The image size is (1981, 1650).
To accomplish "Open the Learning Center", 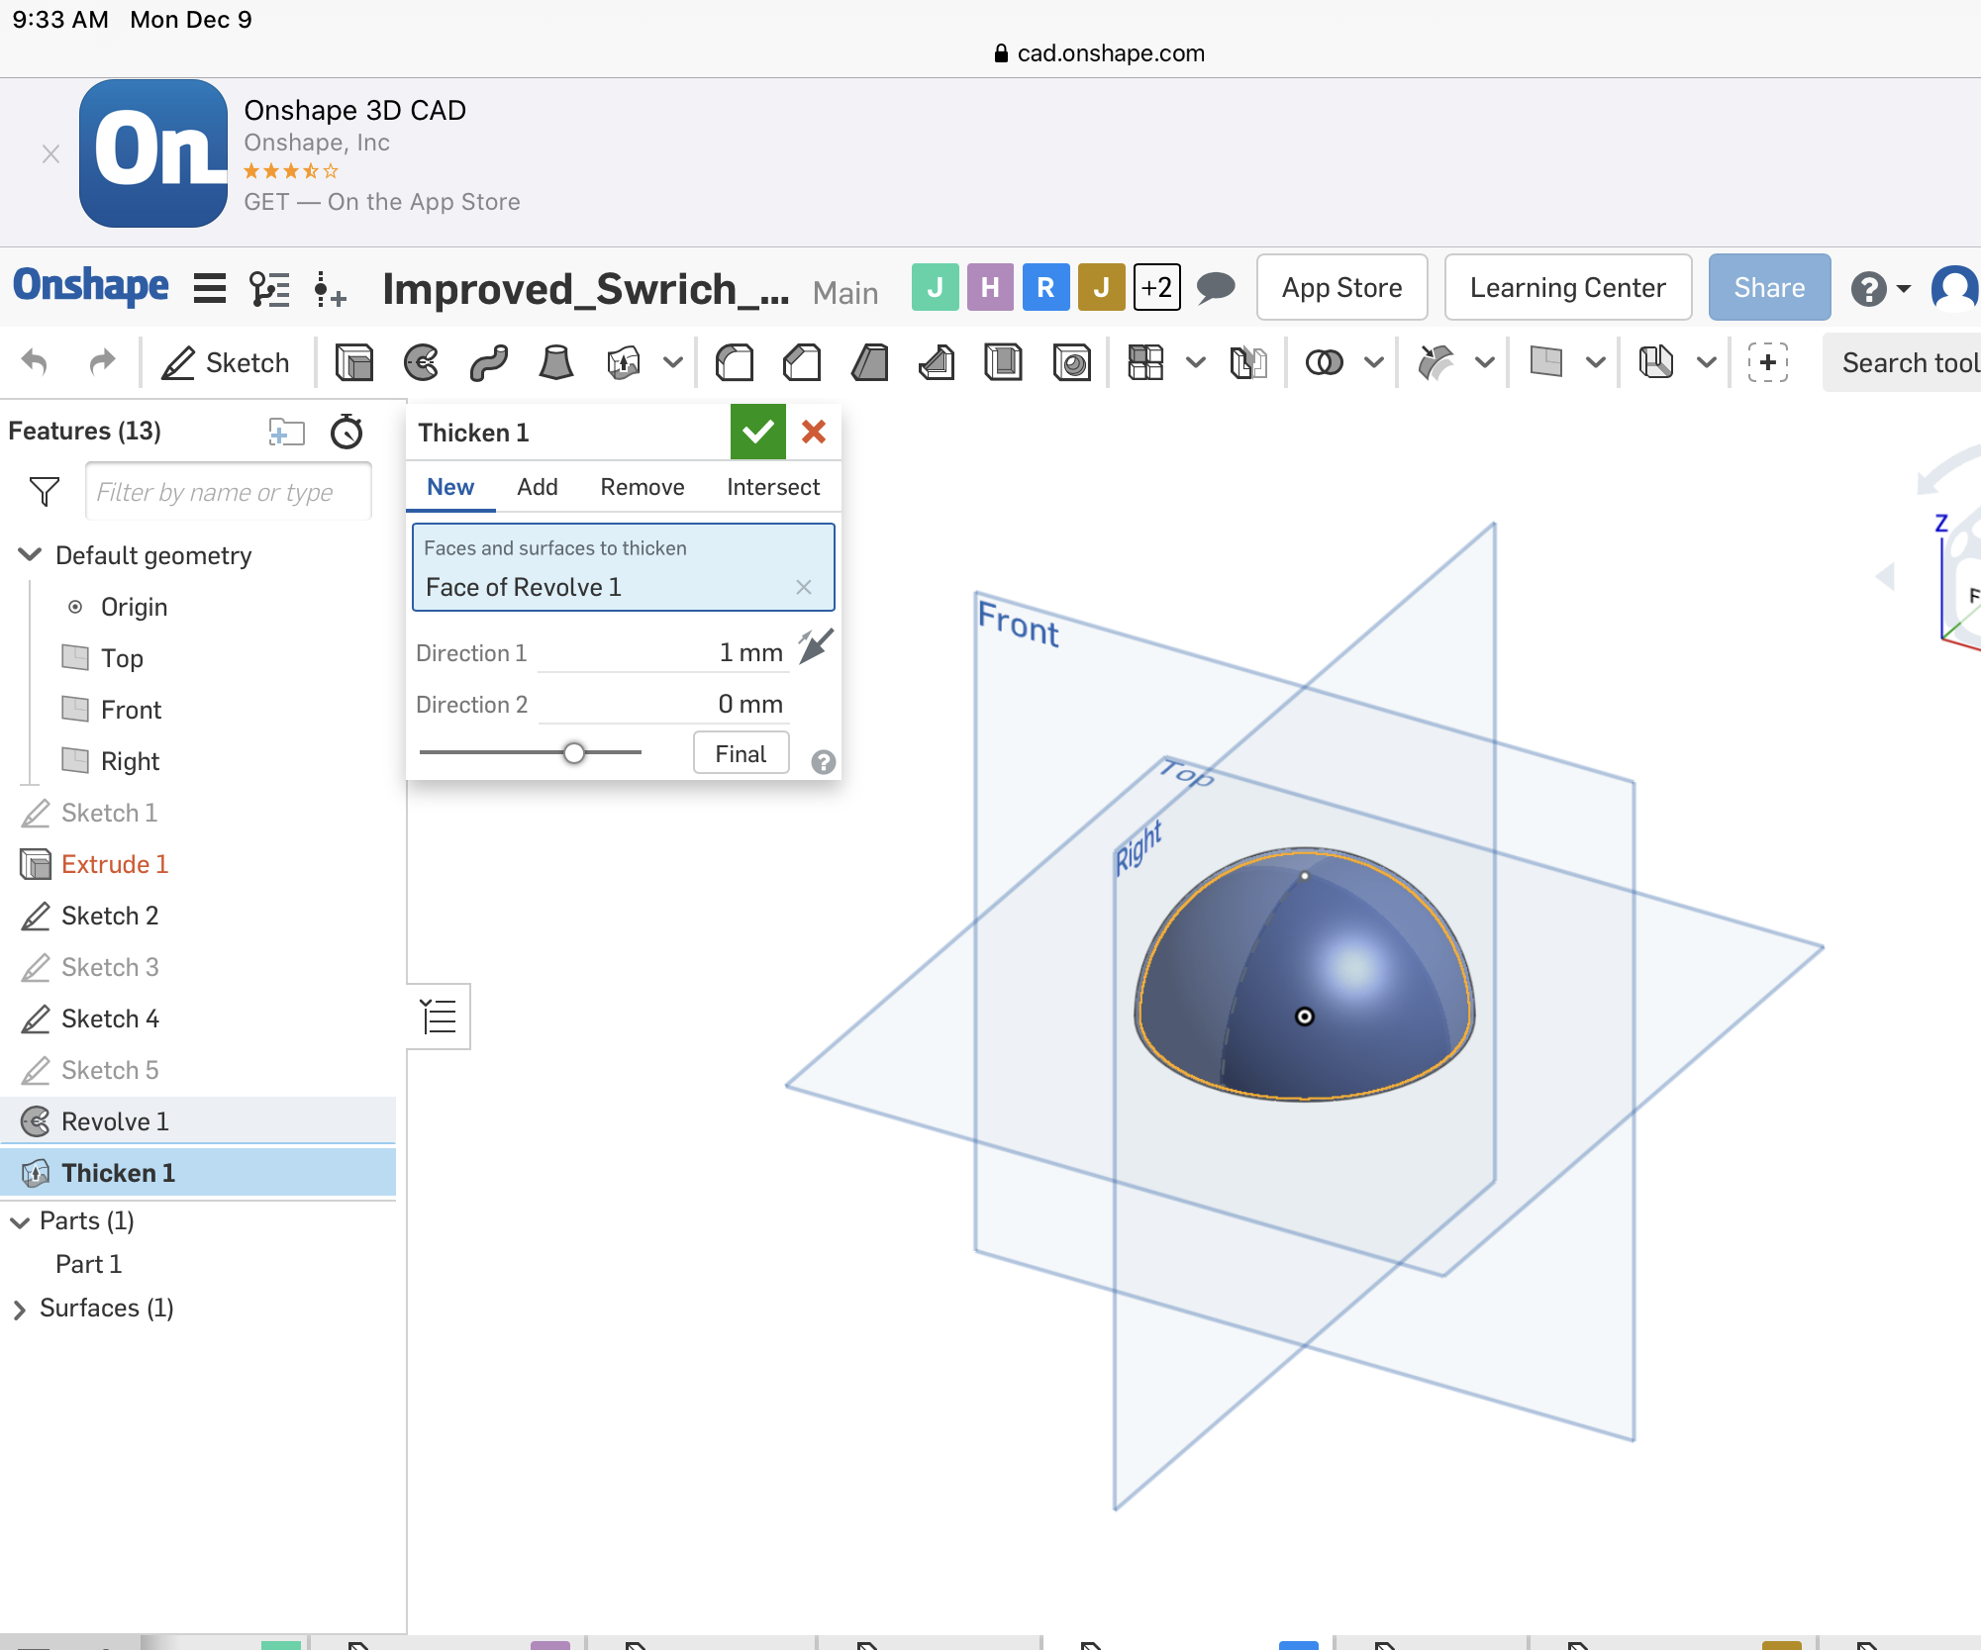I will pyautogui.click(x=1567, y=287).
